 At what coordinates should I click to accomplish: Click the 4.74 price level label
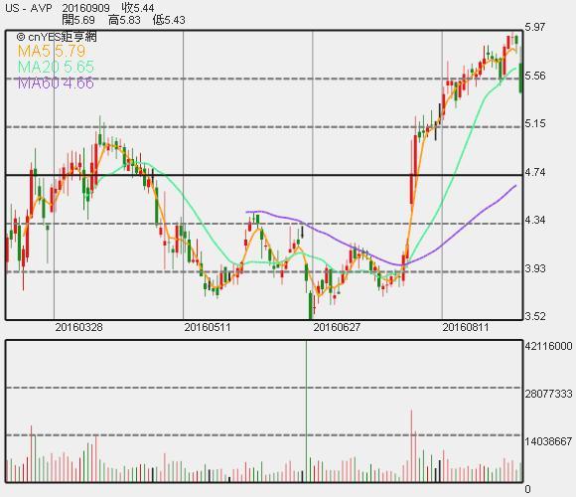coord(535,172)
